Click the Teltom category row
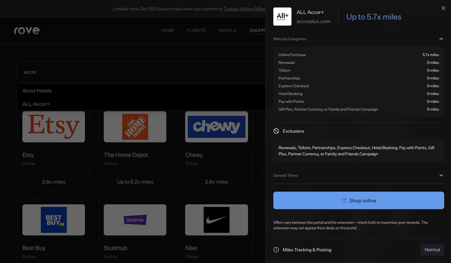Screen dimensions: 451x263 pos(359,70)
